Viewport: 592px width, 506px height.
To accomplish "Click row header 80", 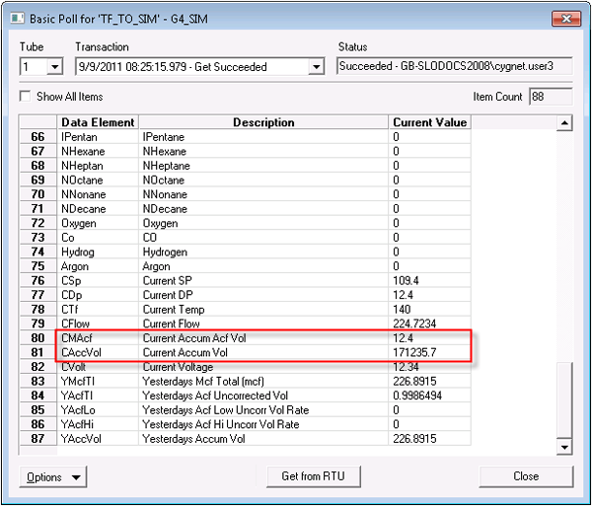I will (x=37, y=337).
